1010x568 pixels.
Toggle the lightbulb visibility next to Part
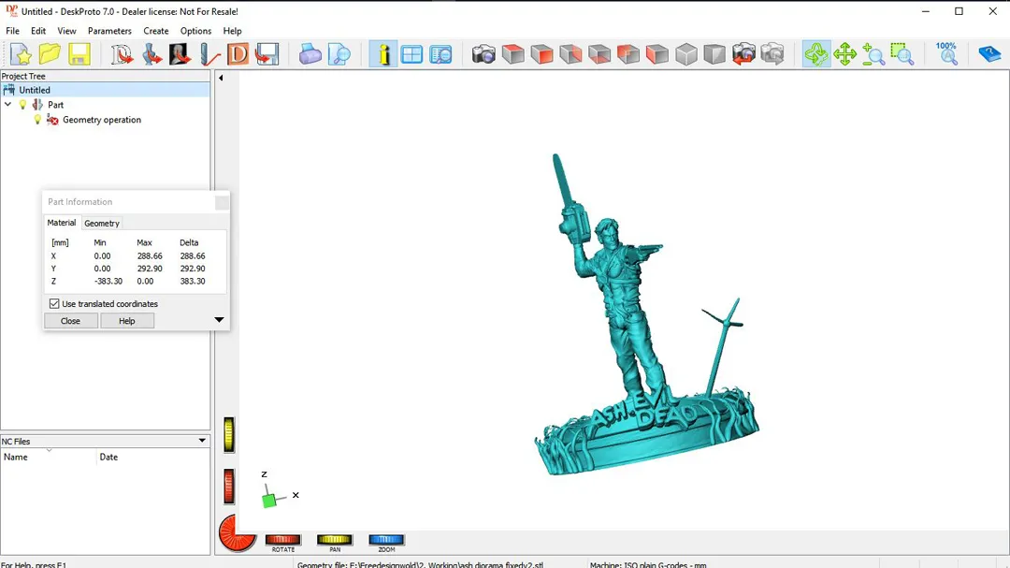23,105
